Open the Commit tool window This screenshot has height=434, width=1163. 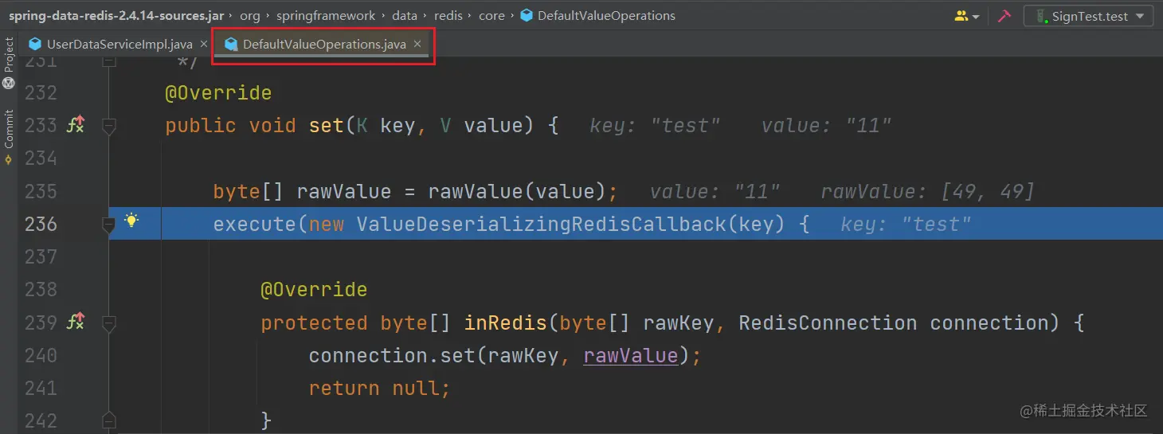coord(9,136)
